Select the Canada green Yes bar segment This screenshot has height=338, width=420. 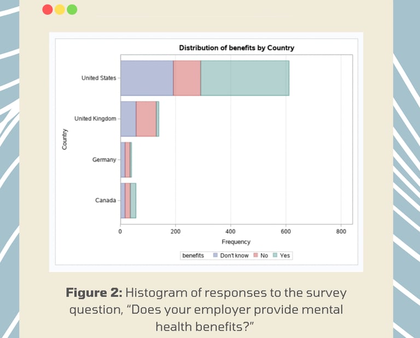coord(133,200)
